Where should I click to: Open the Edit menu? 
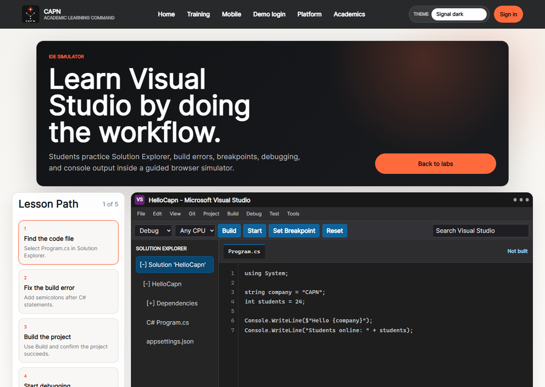pos(157,214)
